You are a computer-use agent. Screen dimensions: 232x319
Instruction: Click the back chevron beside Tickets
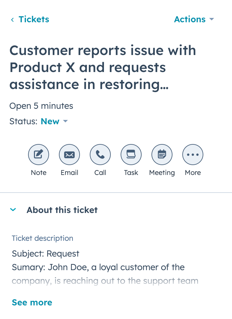point(12,19)
